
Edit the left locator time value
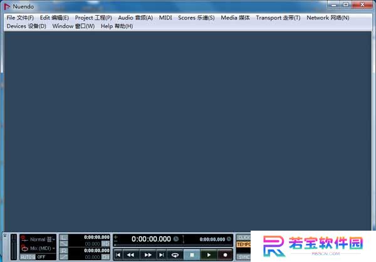[x=97, y=237]
